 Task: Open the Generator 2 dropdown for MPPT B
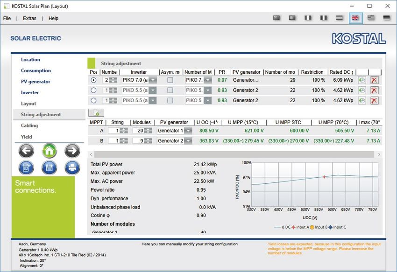click(x=188, y=141)
